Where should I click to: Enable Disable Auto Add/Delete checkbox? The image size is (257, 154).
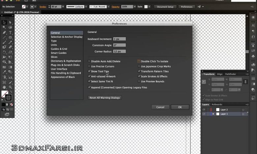click(89, 61)
